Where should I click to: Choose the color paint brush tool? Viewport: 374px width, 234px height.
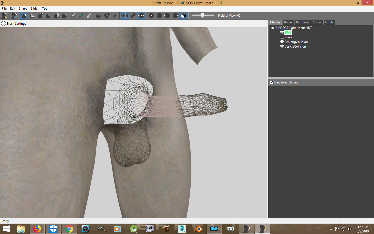point(81,16)
